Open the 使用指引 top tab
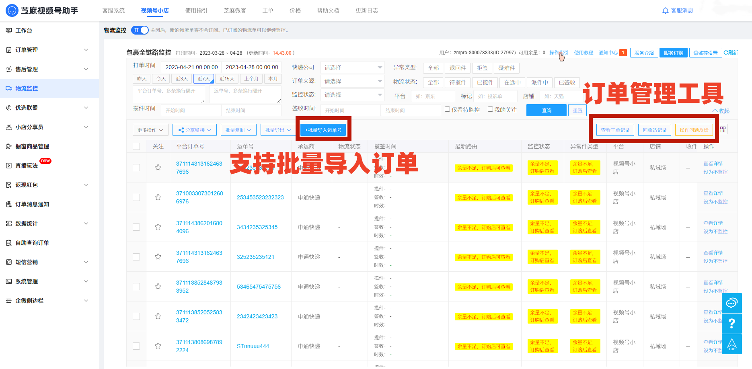The width and height of the screenshot is (752, 369). pyautogui.click(x=196, y=10)
